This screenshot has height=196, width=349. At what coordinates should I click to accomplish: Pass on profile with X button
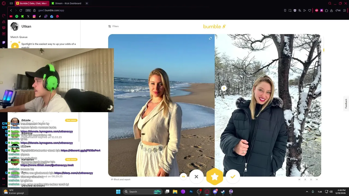click(196, 177)
